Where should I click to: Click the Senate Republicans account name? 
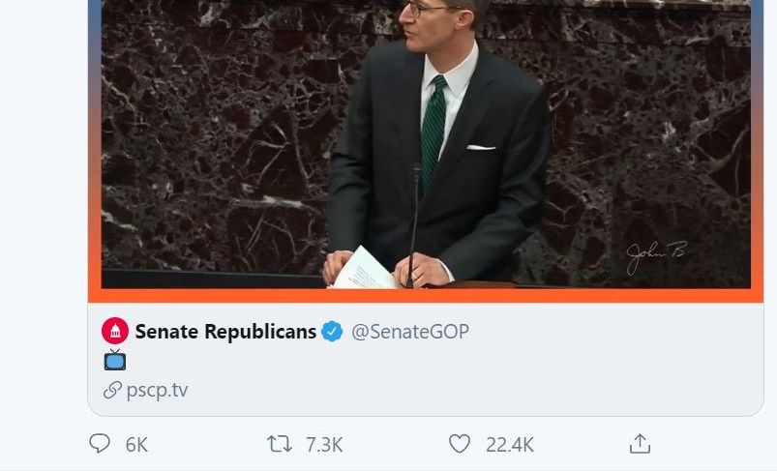pos(225,332)
